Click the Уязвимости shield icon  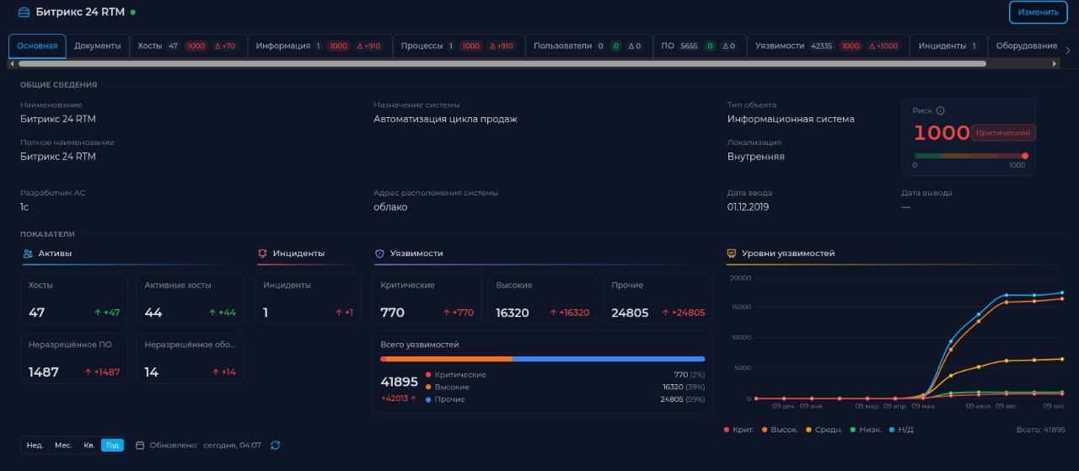click(379, 253)
